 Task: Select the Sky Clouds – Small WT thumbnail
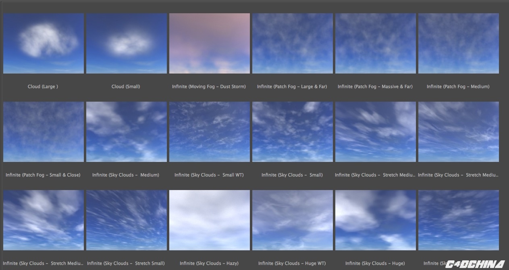click(x=210, y=132)
